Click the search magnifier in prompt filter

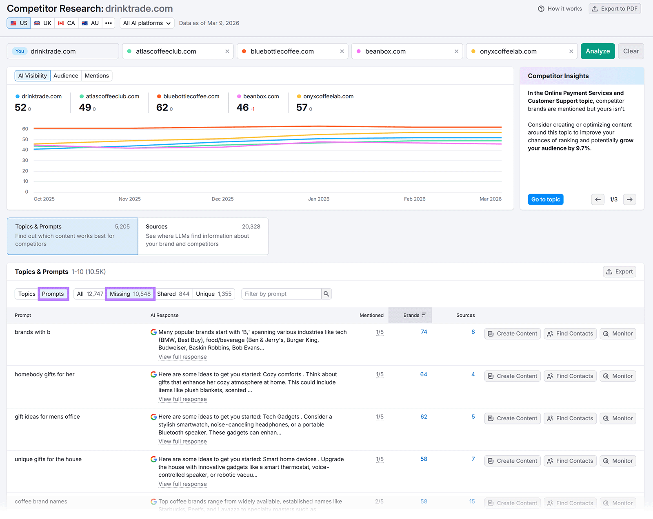click(326, 294)
